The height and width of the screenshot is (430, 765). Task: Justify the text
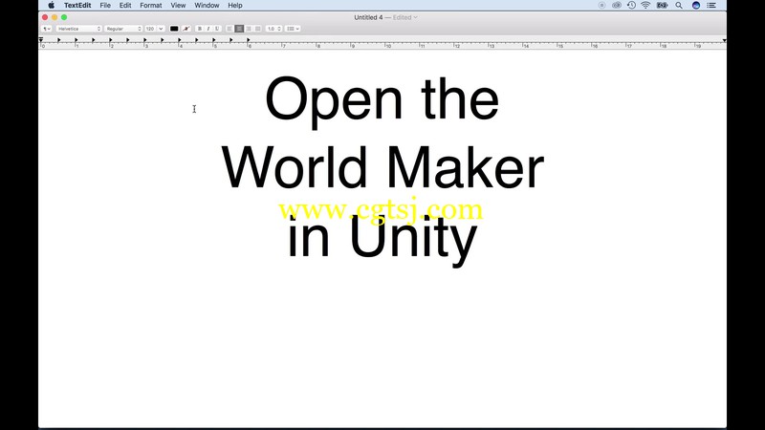[257, 29]
